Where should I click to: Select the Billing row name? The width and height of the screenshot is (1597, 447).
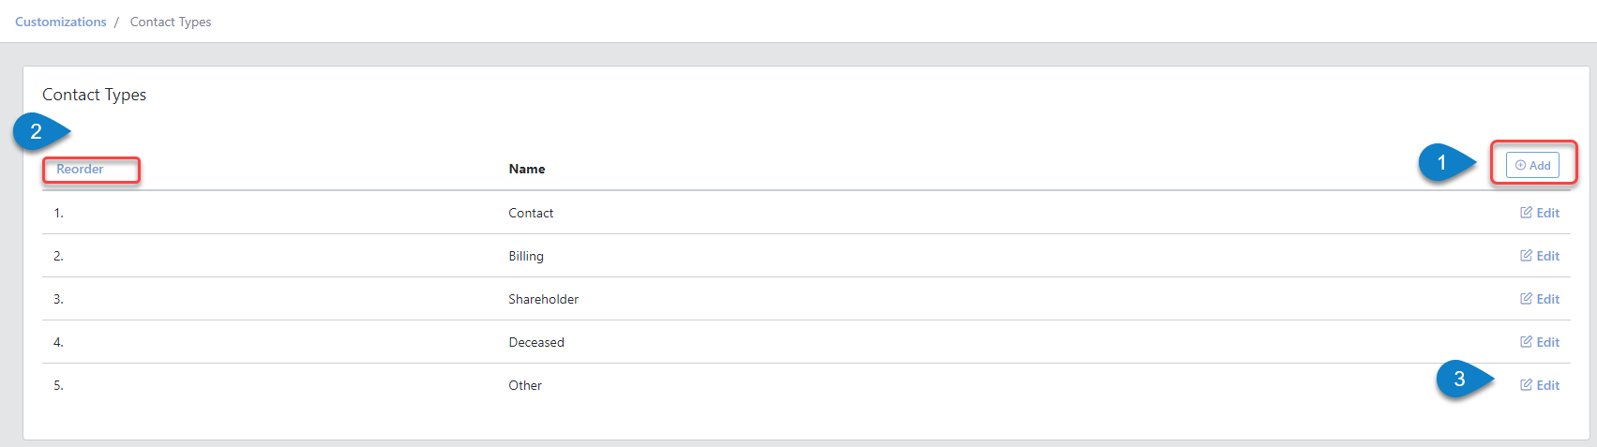[526, 256]
